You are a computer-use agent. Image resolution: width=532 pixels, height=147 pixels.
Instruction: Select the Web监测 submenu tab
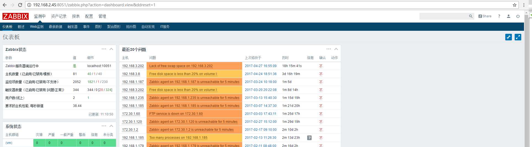click(37, 27)
